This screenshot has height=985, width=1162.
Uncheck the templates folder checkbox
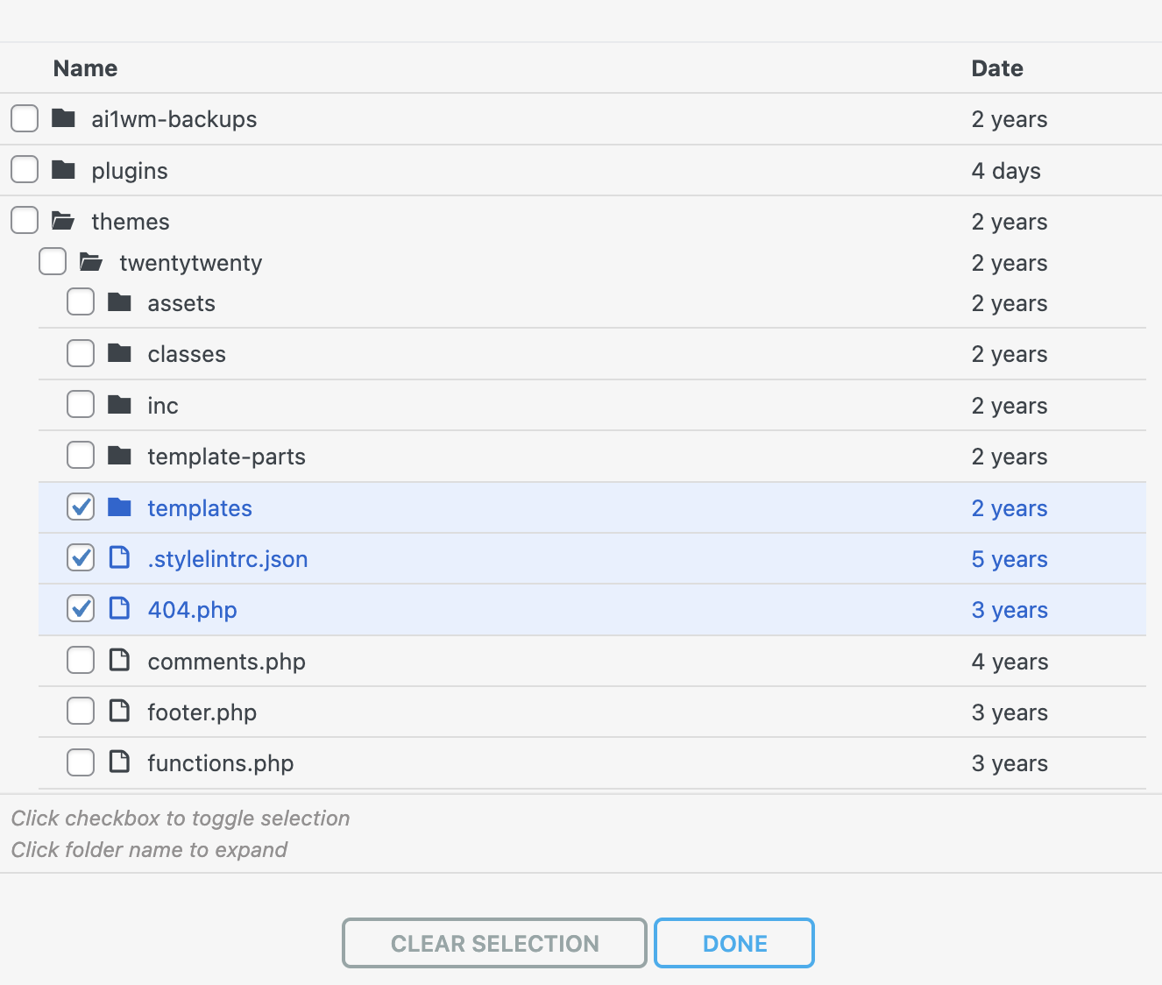click(x=81, y=507)
